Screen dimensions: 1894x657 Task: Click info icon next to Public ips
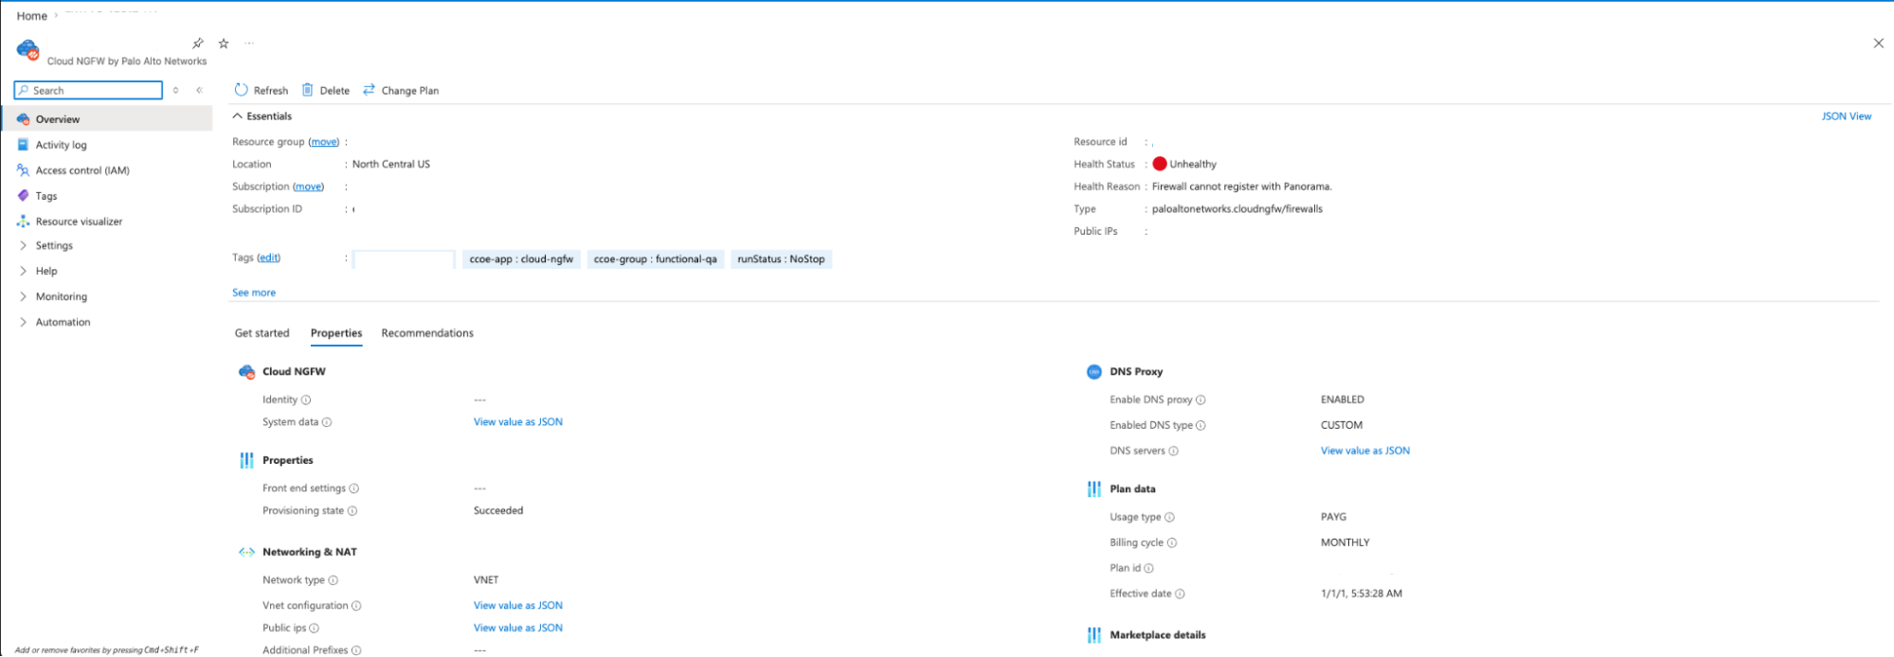(315, 629)
